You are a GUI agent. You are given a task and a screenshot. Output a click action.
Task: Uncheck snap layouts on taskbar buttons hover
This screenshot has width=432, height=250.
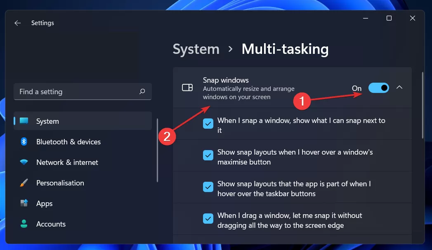(208, 187)
